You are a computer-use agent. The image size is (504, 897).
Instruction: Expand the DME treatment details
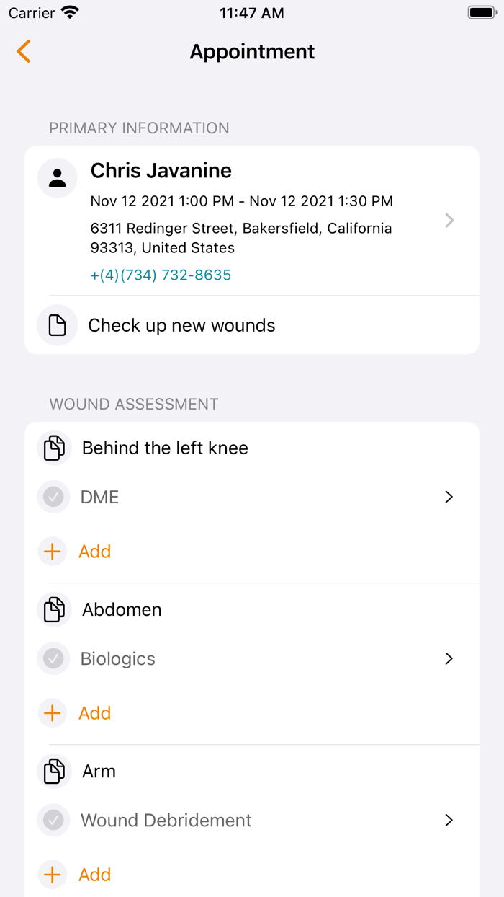click(449, 497)
